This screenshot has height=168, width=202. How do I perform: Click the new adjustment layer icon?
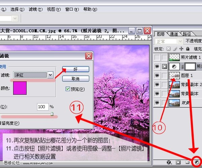[197, 162]
